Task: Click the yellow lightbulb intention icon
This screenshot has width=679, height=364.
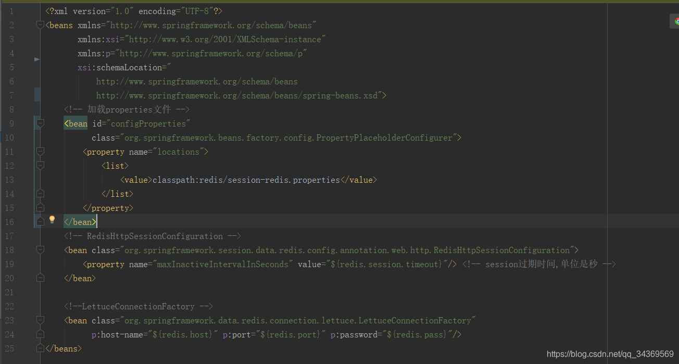Action: click(52, 220)
